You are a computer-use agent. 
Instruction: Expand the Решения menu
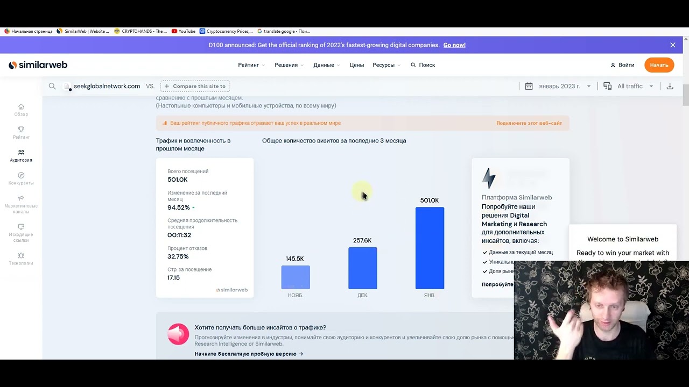289,65
